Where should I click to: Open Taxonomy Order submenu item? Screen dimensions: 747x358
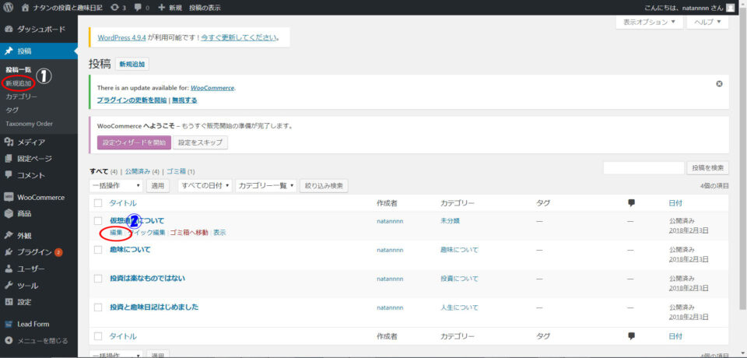[29, 124]
